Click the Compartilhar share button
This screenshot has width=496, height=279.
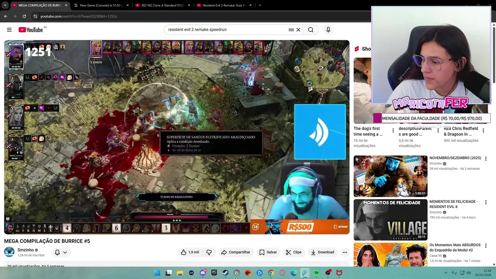pos(236,252)
